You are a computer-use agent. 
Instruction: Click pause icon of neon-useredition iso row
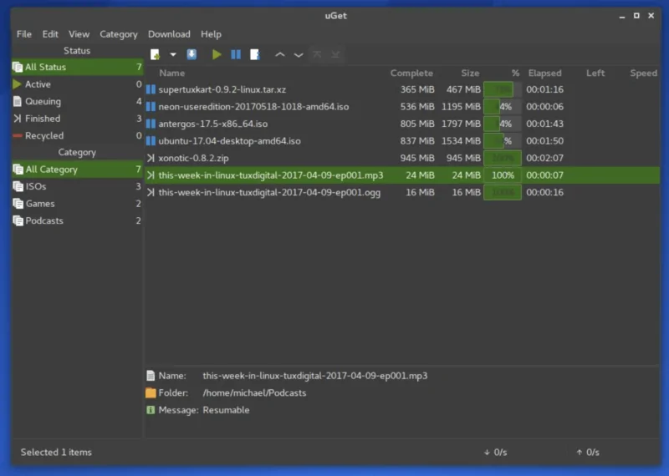tap(151, 107)
